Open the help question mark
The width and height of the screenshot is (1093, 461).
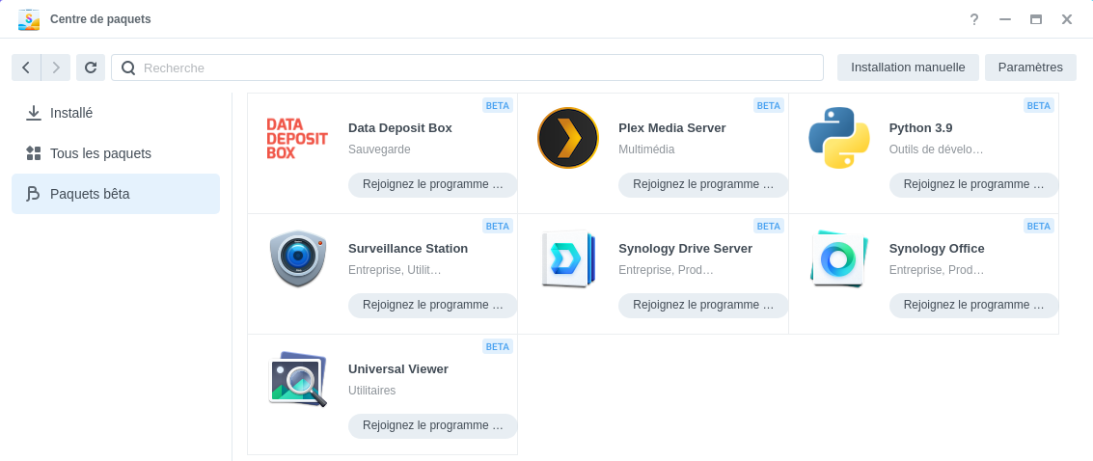[x=974, y=19]
